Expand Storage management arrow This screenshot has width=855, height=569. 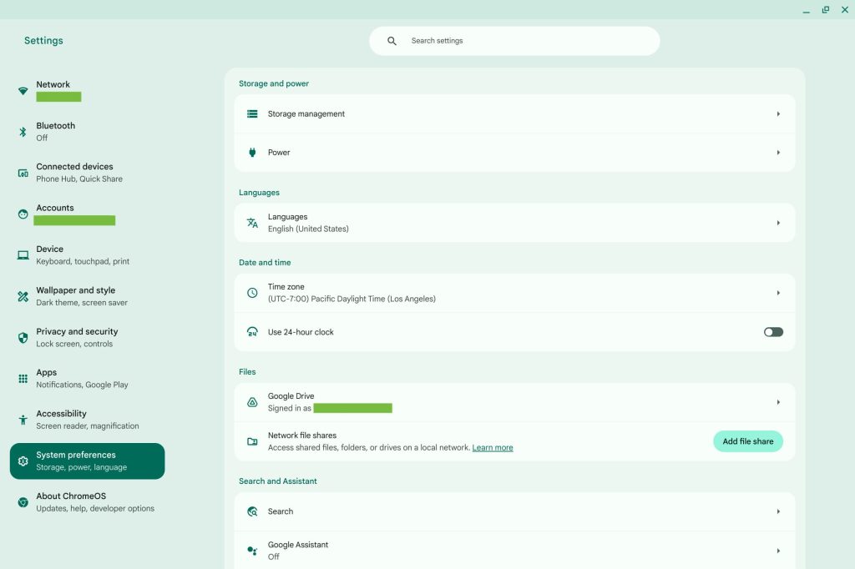click(x=778, y=114)
